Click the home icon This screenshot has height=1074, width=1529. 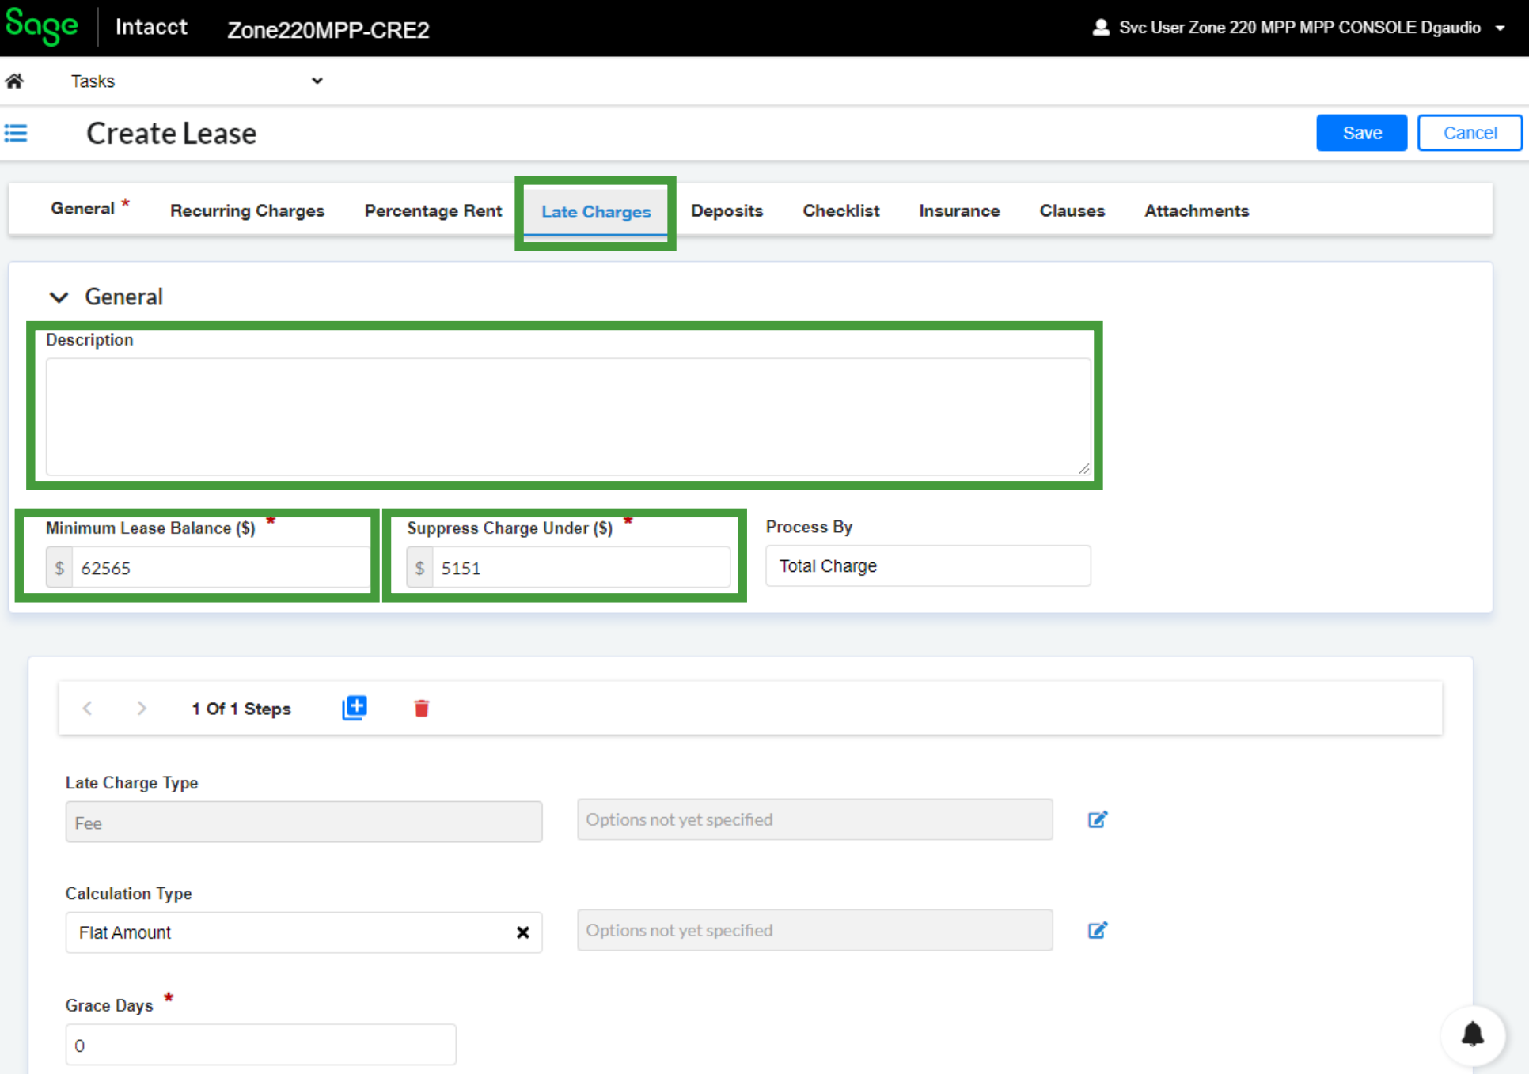point(14,81)
